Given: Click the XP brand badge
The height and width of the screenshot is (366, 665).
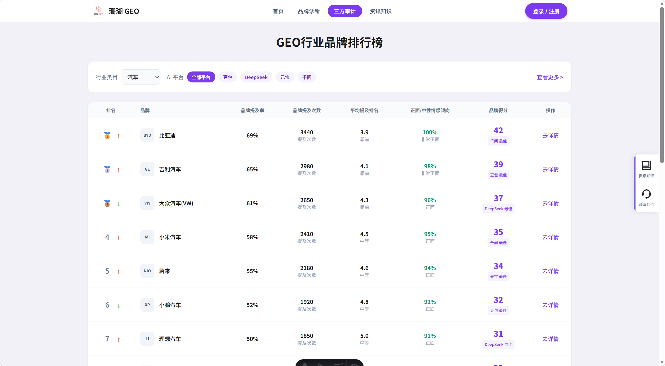Looking at the screenshot, I should [x=147, y=305].
